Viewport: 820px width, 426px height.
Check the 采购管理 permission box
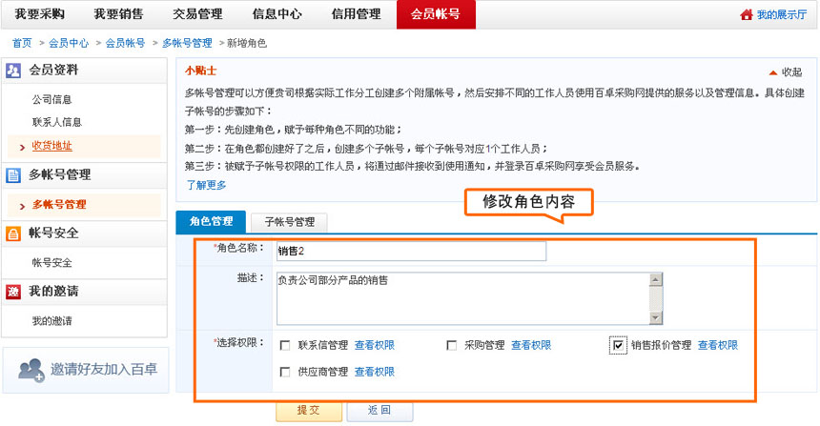click(x=452, y=345)
